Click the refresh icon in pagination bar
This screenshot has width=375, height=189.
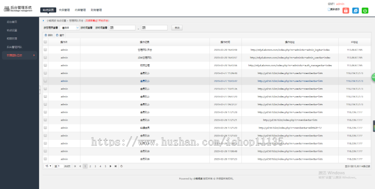pyautogui.click(x=121, y=166)
